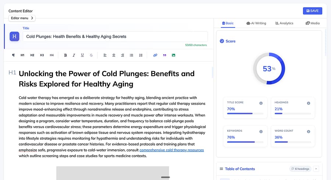The height and width of the screenshot is (180, 331).
Task: Click the Title Score info icon
Action: (261, 103)
